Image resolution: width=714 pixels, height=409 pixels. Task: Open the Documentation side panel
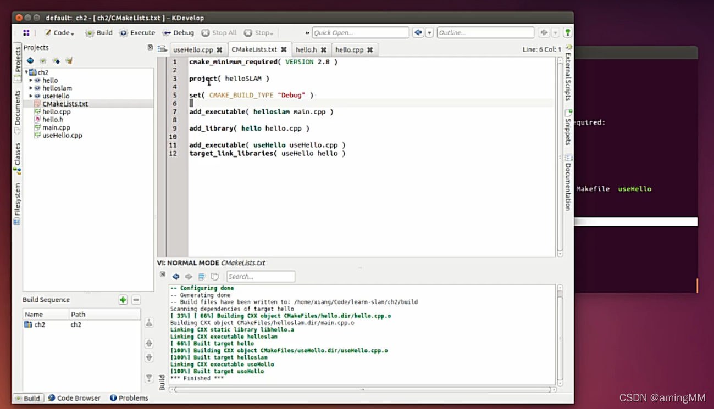568,183
